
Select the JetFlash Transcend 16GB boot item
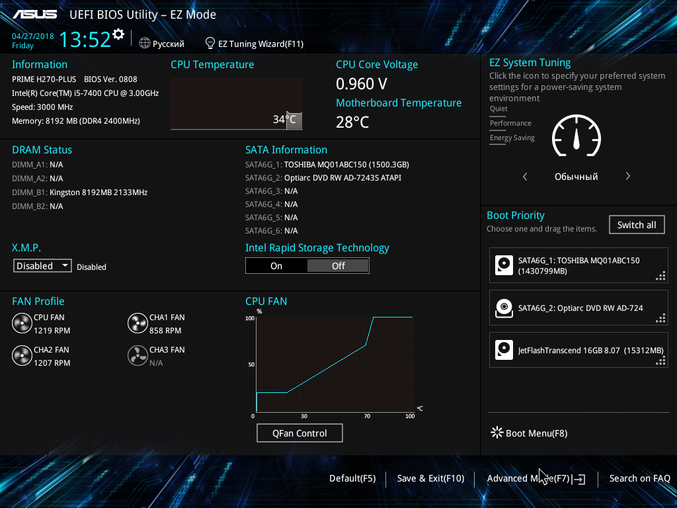pyautogui.click(x=578, y=350)
